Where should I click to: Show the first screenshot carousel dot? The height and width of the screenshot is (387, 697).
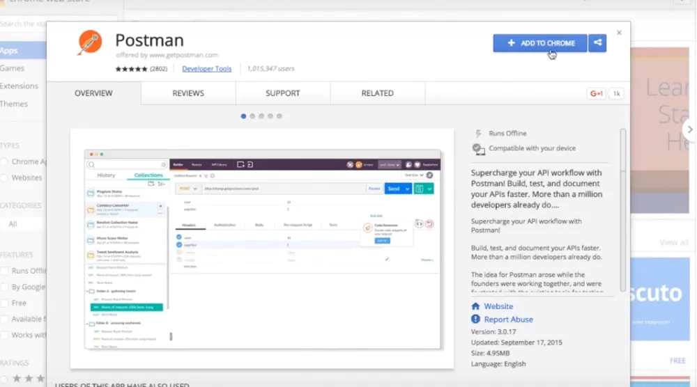pos(243,116)
